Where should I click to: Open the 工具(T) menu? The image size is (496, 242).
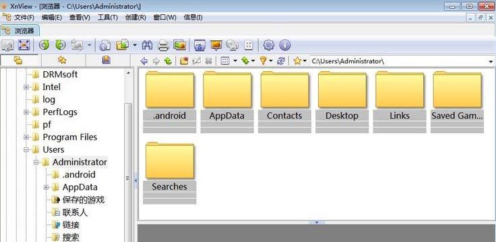point(108,17)
